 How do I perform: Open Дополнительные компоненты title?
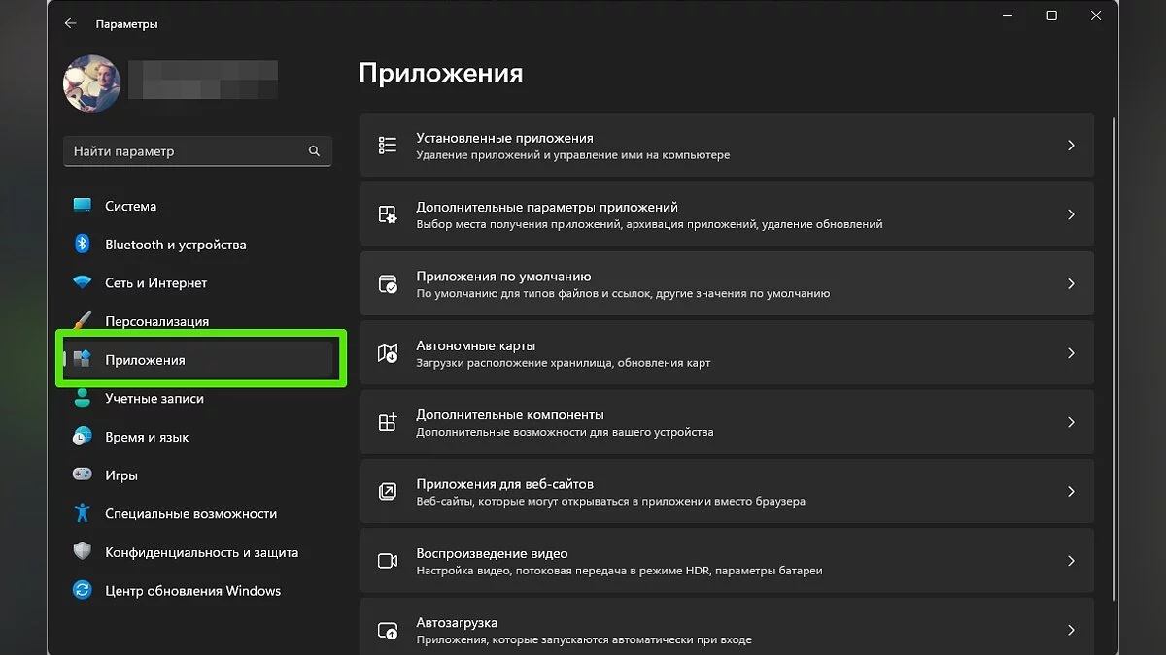click(x=510, y=414)
